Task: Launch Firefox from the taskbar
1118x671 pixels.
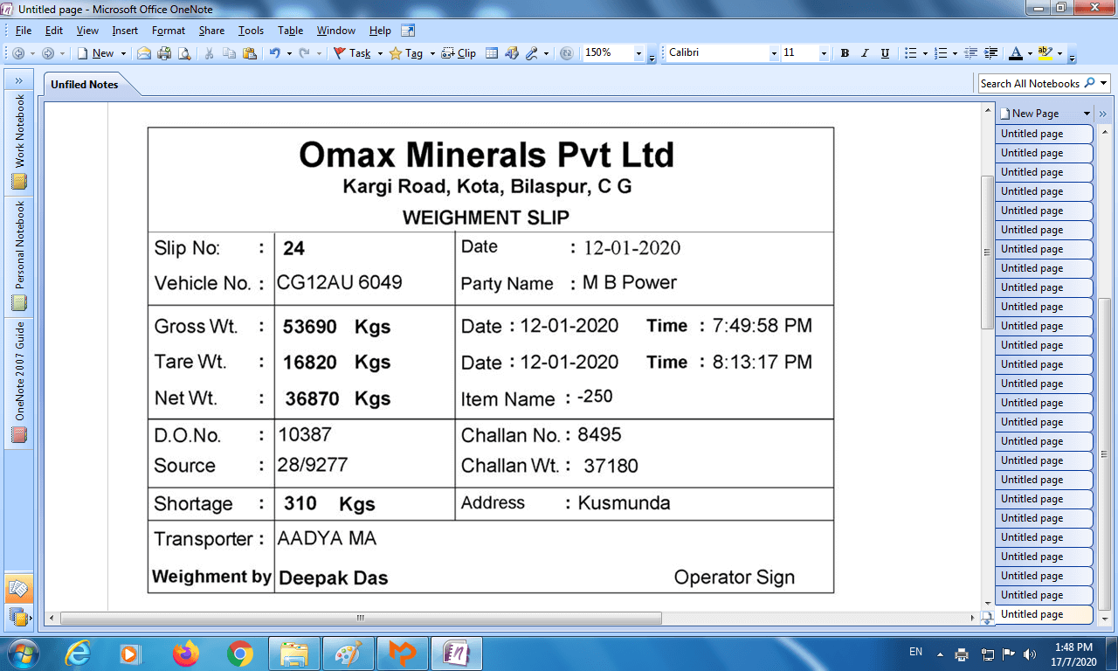Action: pos(185,654)
